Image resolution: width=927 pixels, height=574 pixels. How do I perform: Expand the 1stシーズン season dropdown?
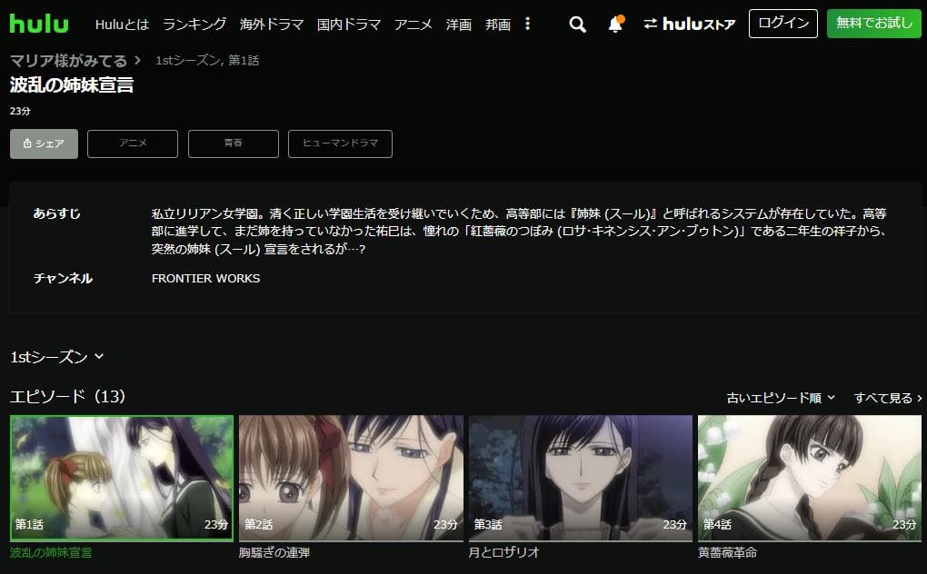(x=56, y=357)
